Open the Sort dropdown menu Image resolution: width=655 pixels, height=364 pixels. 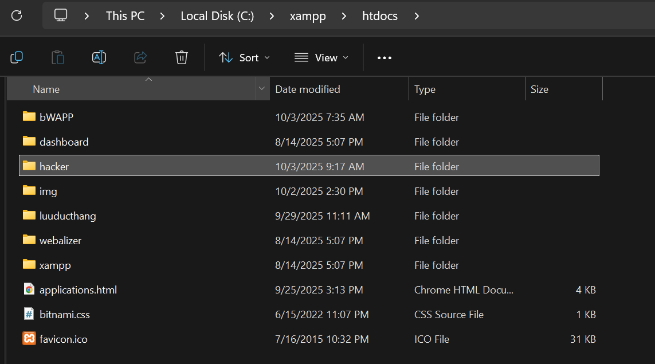coord(244,57)
